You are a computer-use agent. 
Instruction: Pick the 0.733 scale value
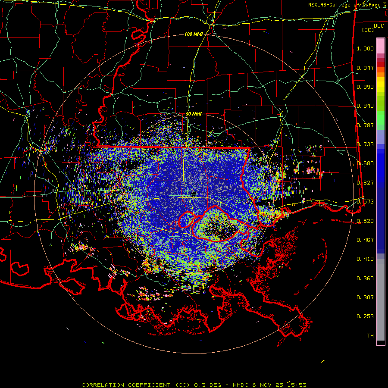point(365,144)
